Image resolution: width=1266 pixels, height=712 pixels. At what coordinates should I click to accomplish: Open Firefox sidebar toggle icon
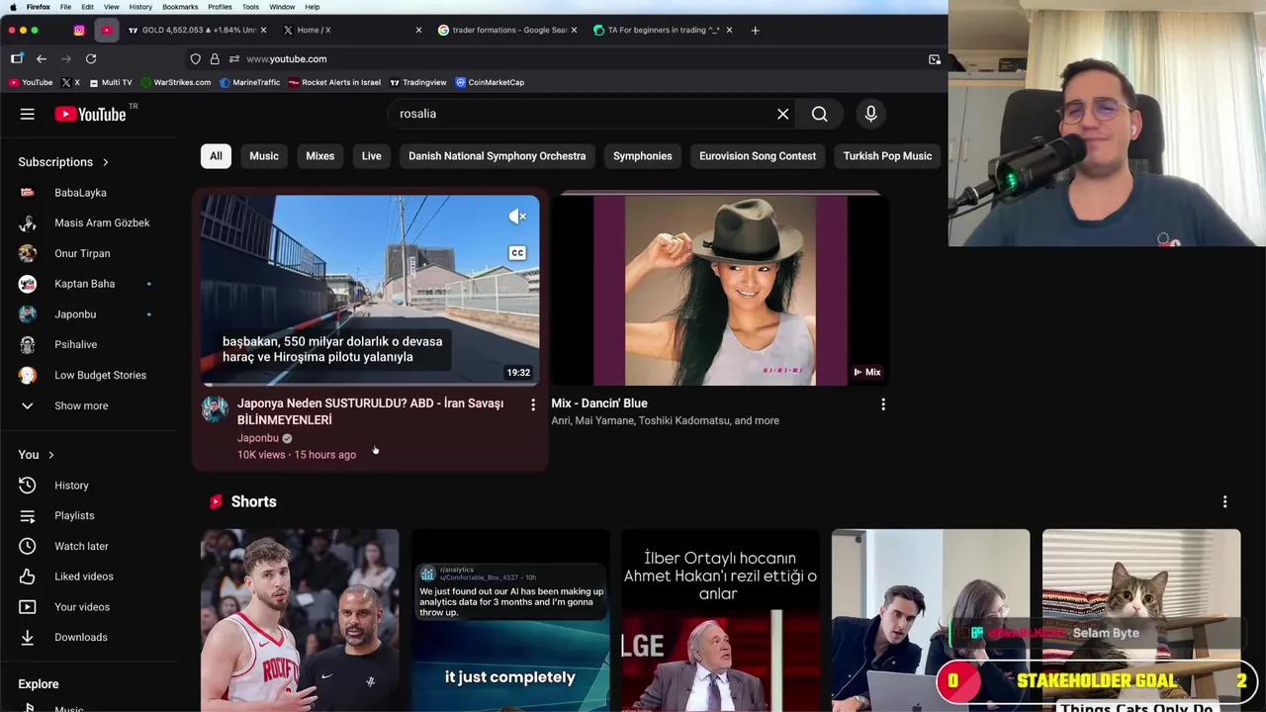click(x=17, y=59)
